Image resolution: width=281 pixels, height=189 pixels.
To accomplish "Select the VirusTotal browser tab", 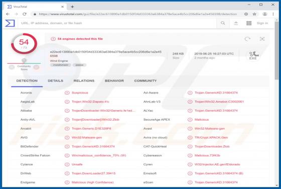I will [35, 7].
